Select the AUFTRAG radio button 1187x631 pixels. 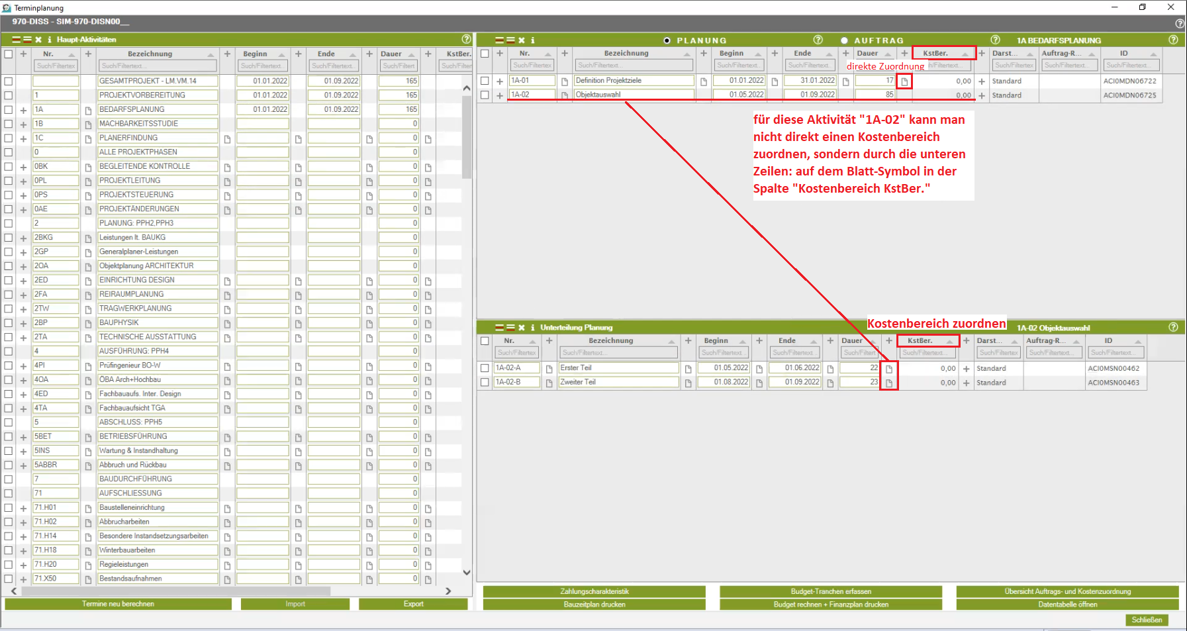(844, 40)
